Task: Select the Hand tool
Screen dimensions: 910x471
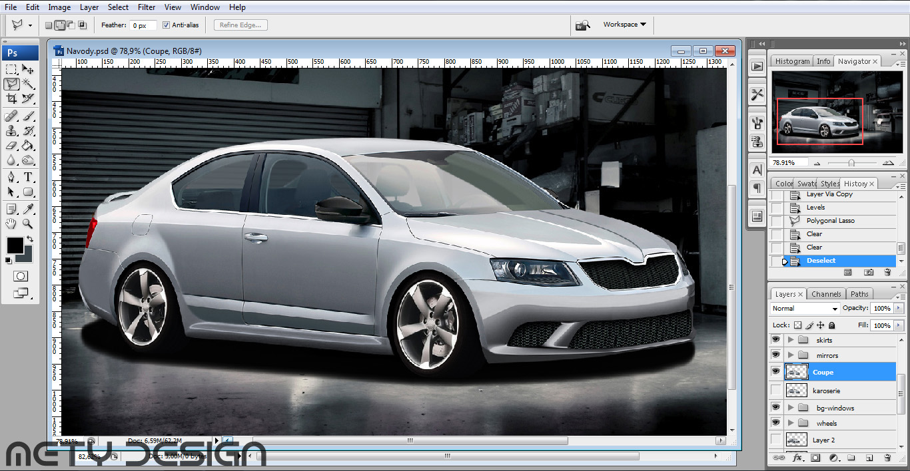Action: [11, 224]
